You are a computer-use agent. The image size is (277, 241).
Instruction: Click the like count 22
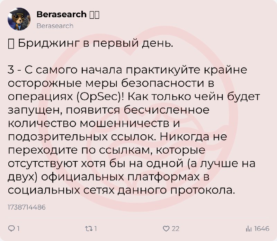(x=176, y=229)
